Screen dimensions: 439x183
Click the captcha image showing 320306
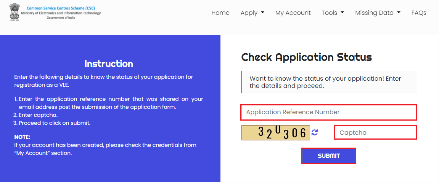[x=275, y=133]
